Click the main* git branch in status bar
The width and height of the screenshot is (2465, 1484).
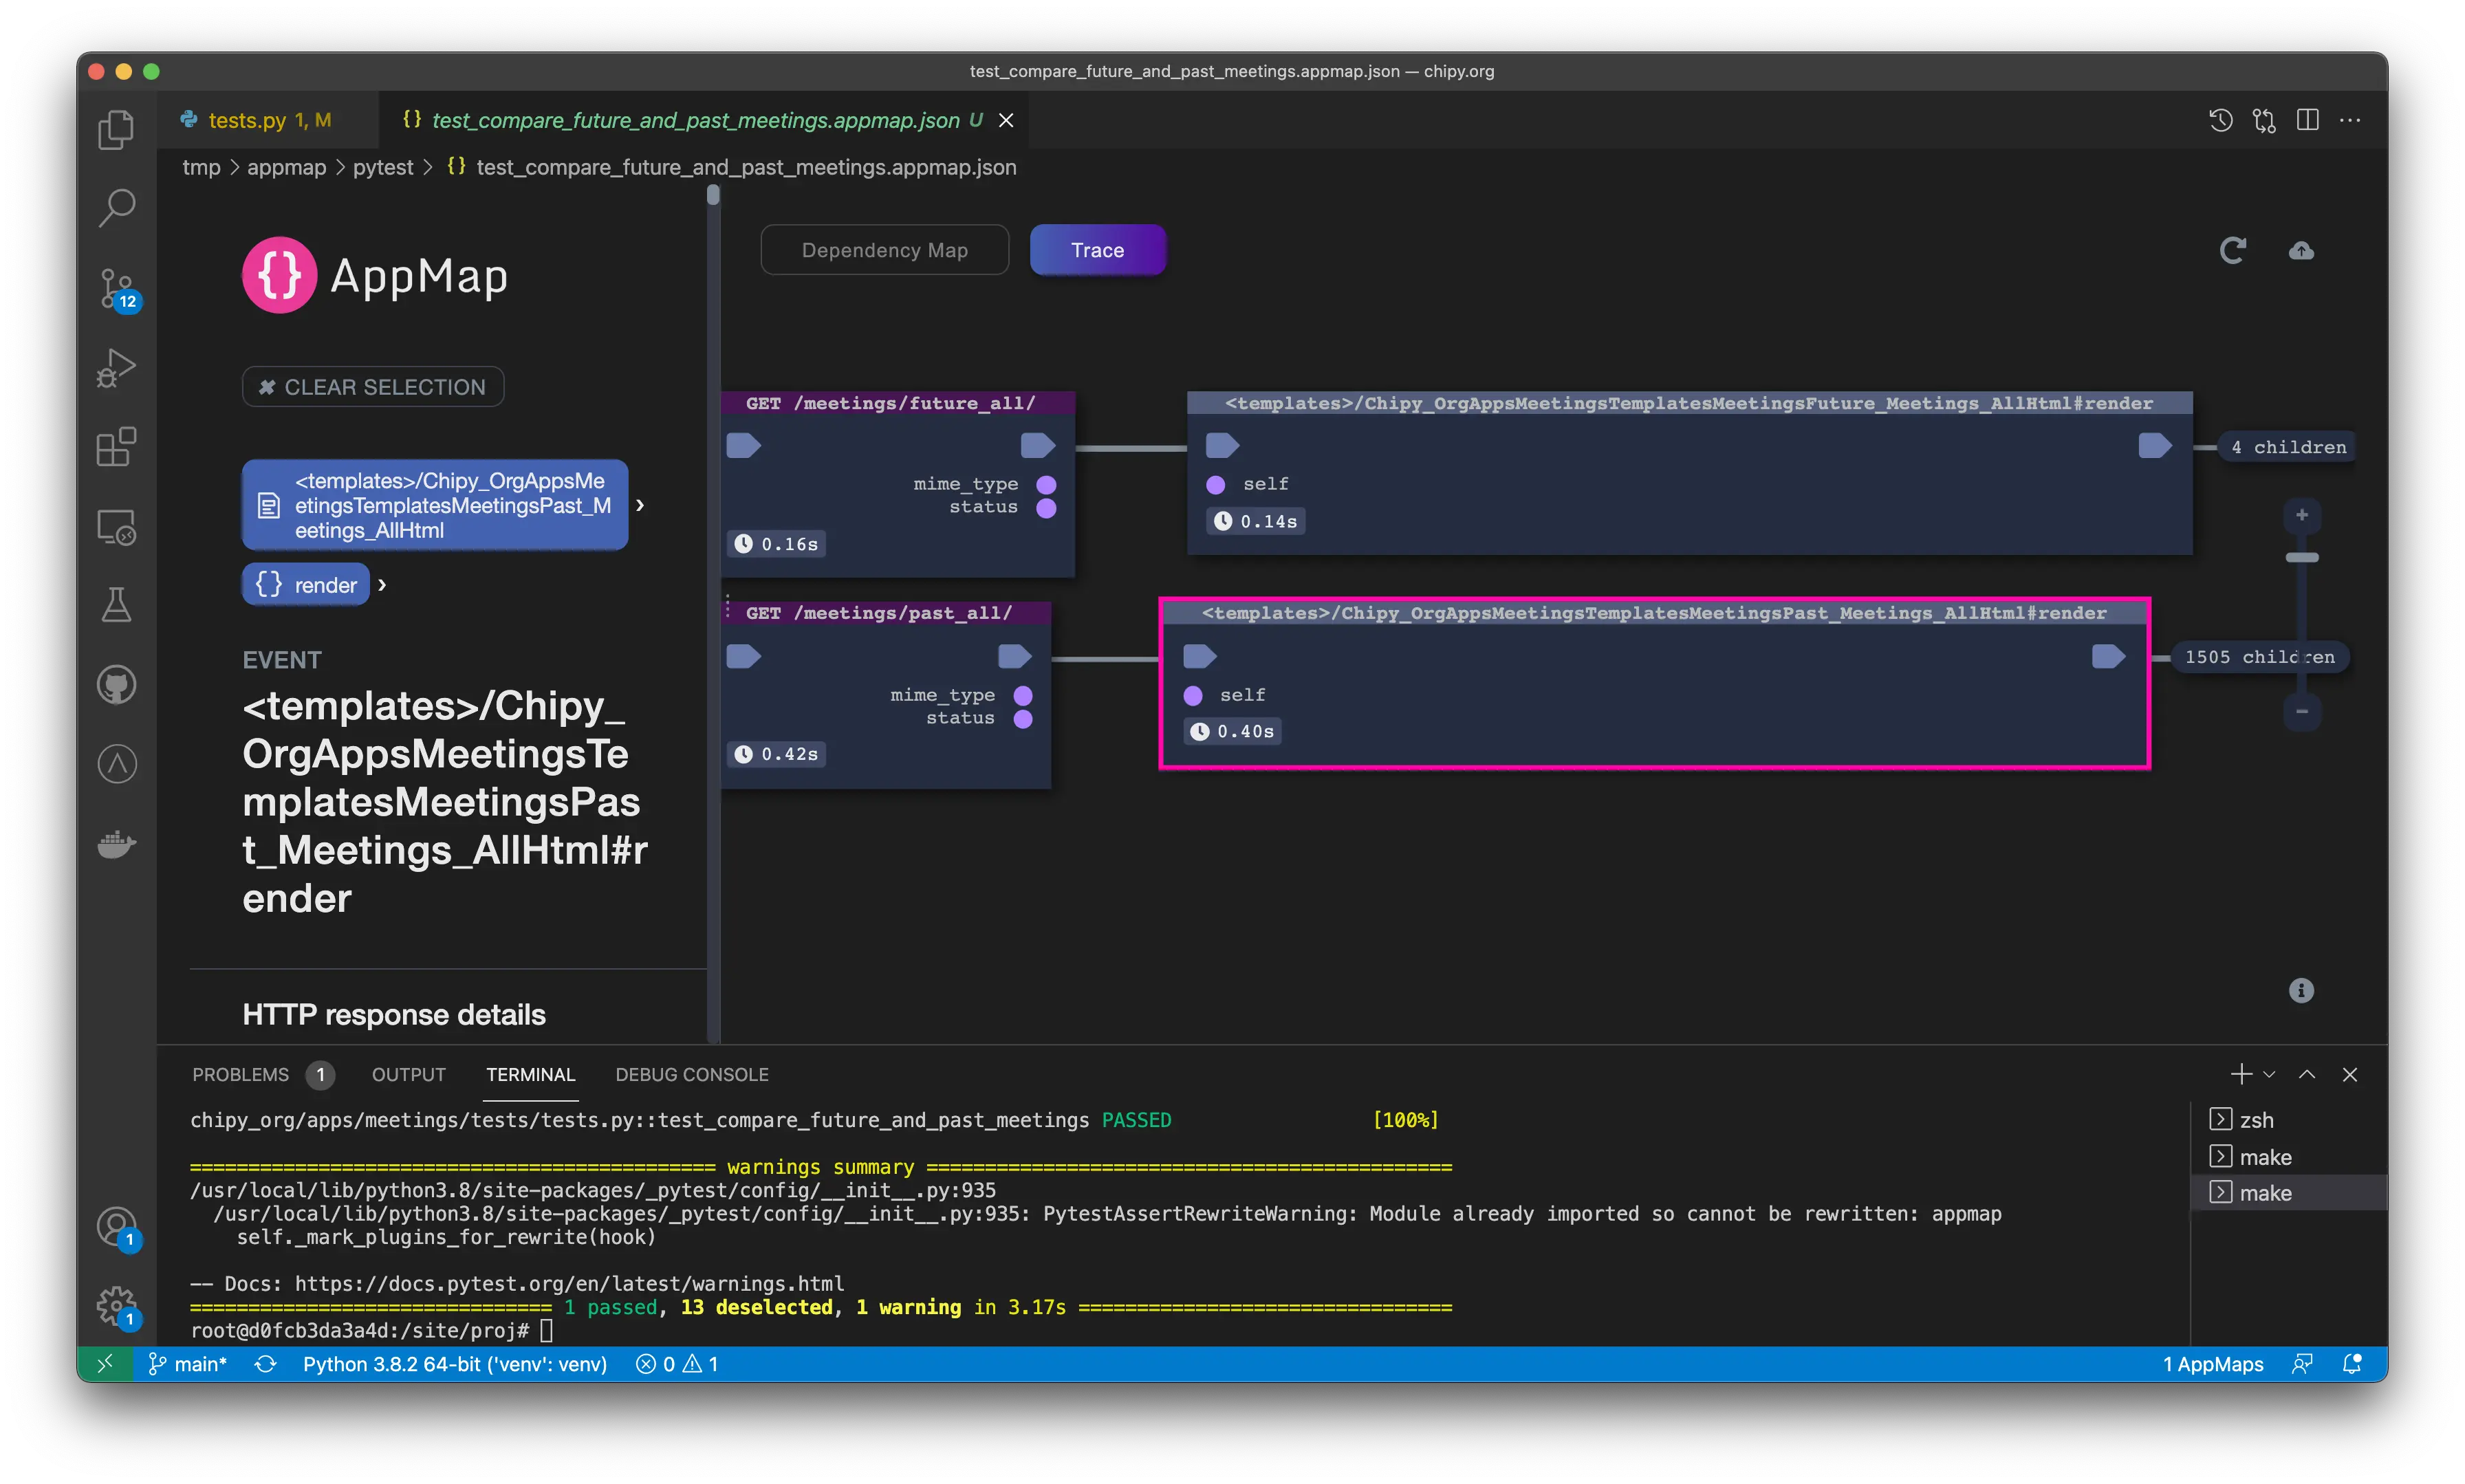[188, 1364]
